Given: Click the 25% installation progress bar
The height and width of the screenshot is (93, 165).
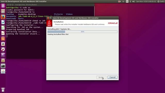Looking at the screenshot, I should tap(82, 32).
